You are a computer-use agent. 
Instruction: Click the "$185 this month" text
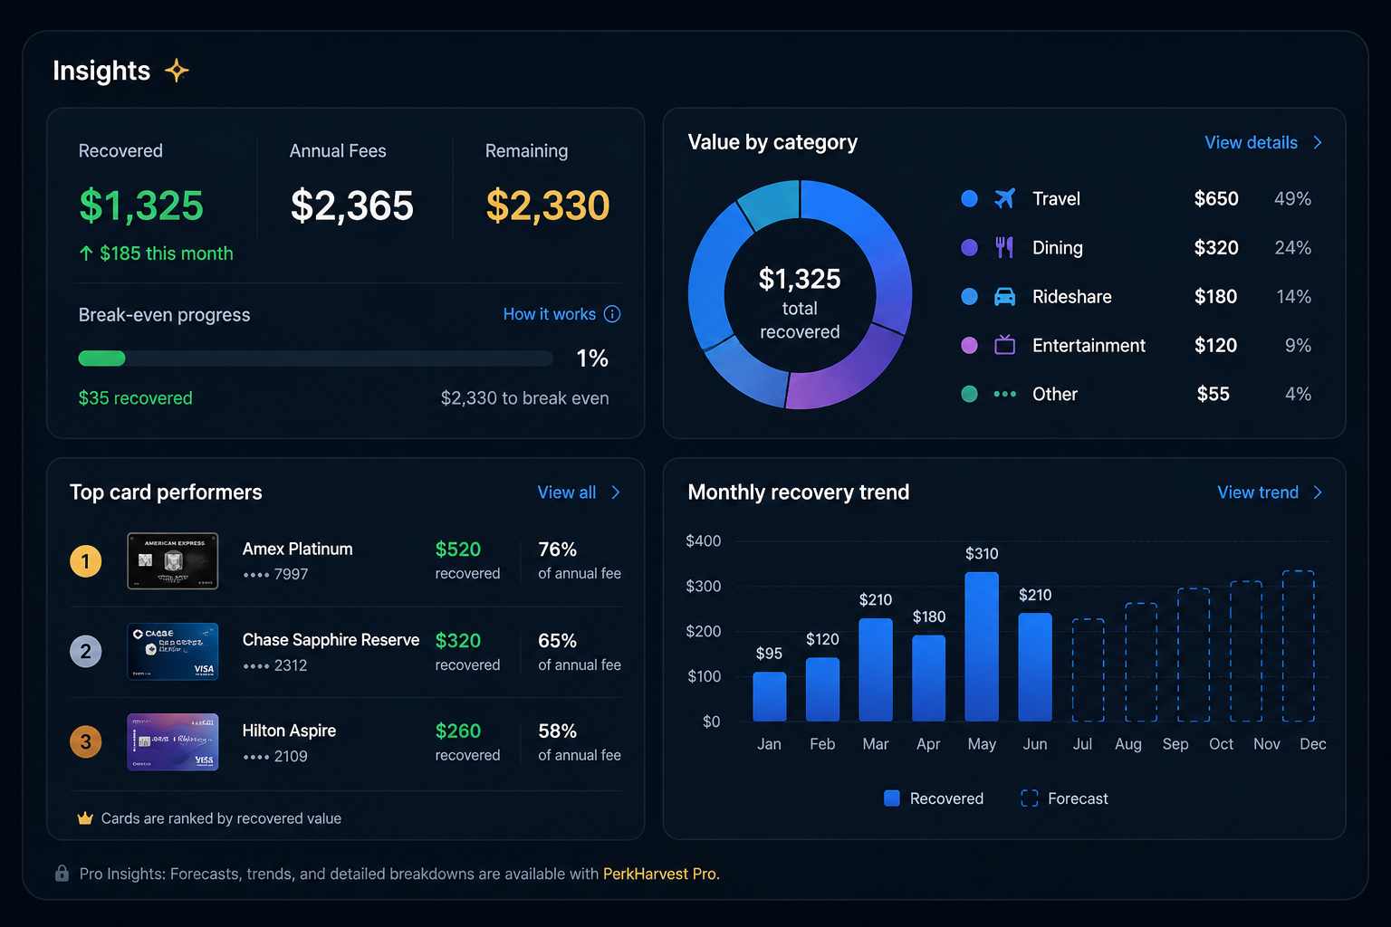click(167, 253)
